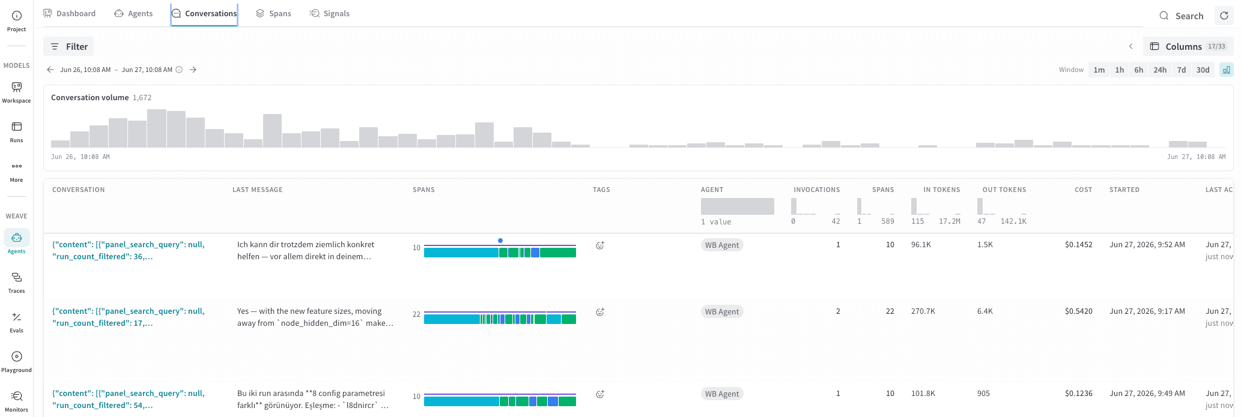1241x417 pixels.
Task: Sort by STARTED column header
Action: click(1124, 190)
